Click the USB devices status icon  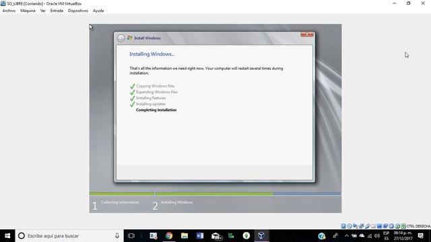[x=368, y=226]
